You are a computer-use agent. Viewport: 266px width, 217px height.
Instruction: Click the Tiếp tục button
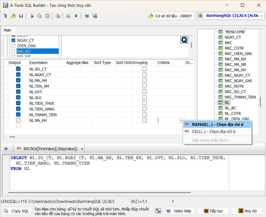pos(213,211)
